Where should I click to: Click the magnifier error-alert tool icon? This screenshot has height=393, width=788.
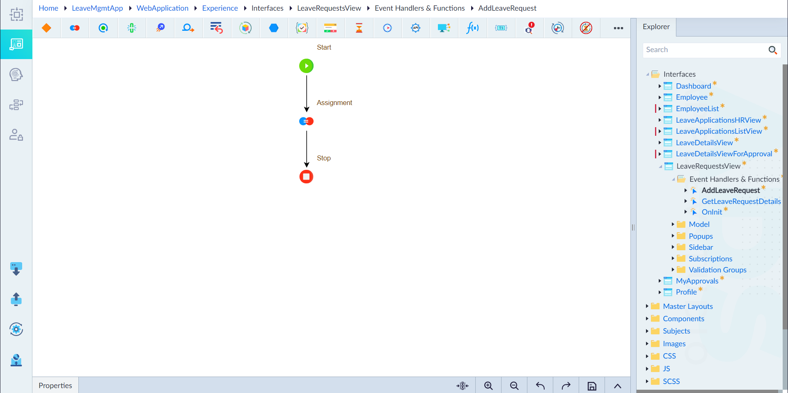529,28
